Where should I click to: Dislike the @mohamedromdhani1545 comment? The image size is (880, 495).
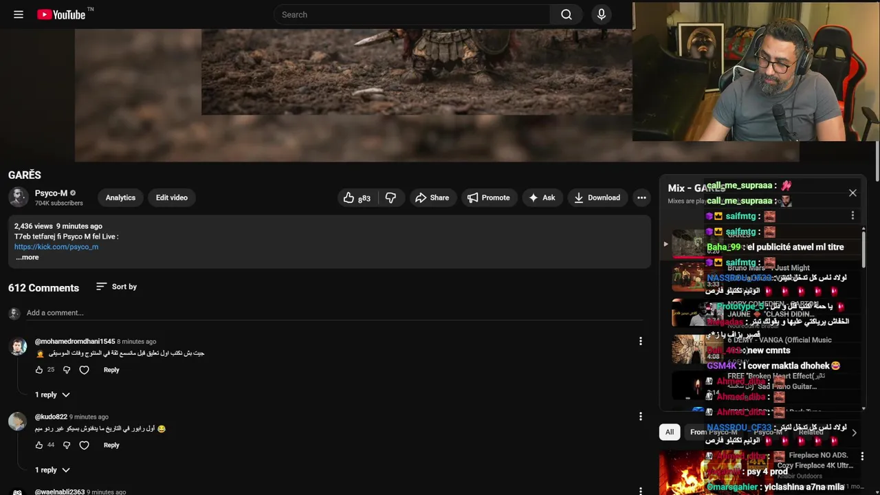coord(67,370)
